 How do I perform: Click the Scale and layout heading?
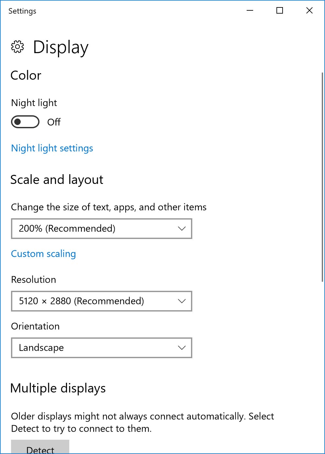pyautogui.click(x=57, y=180)
